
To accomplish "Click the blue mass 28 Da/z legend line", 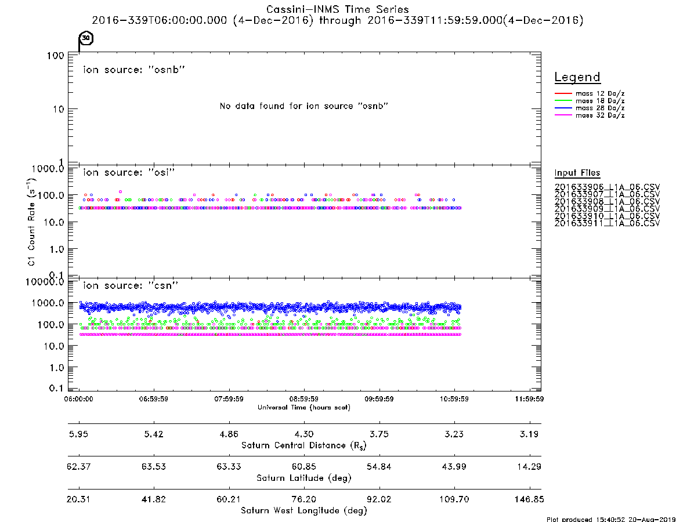I will (x=563, y=108).
